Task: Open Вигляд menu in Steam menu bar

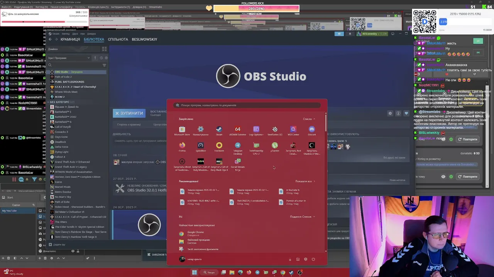Action: (66, 33)
